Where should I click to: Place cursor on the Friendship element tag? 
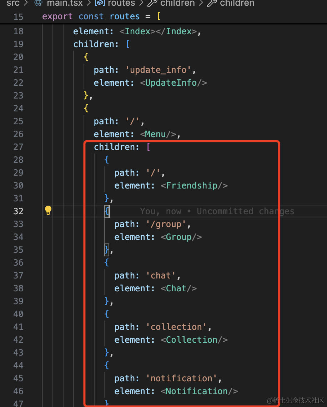point(192,186)
